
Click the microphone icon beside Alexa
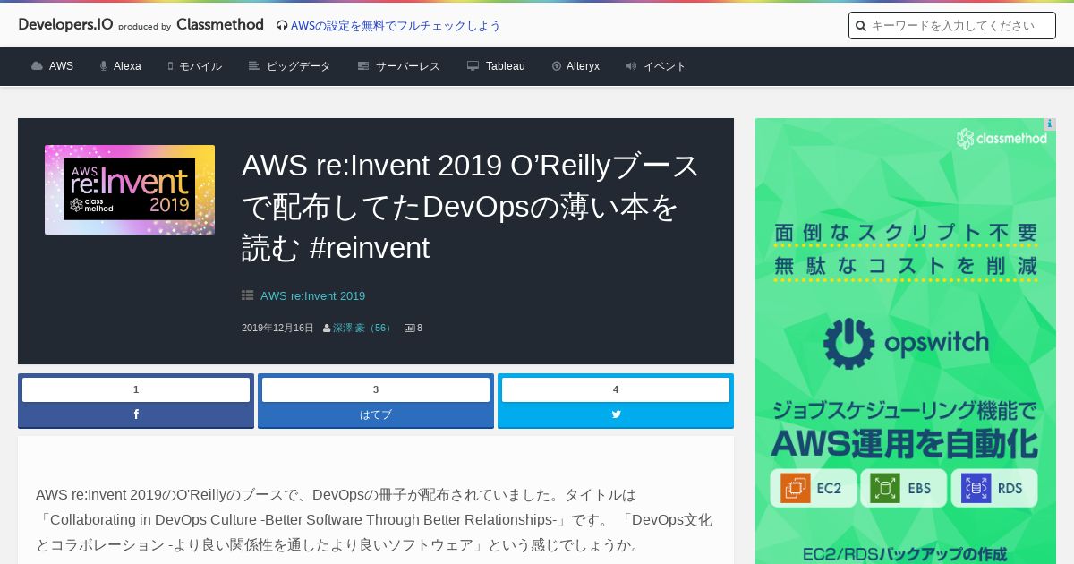coord(104,66)
